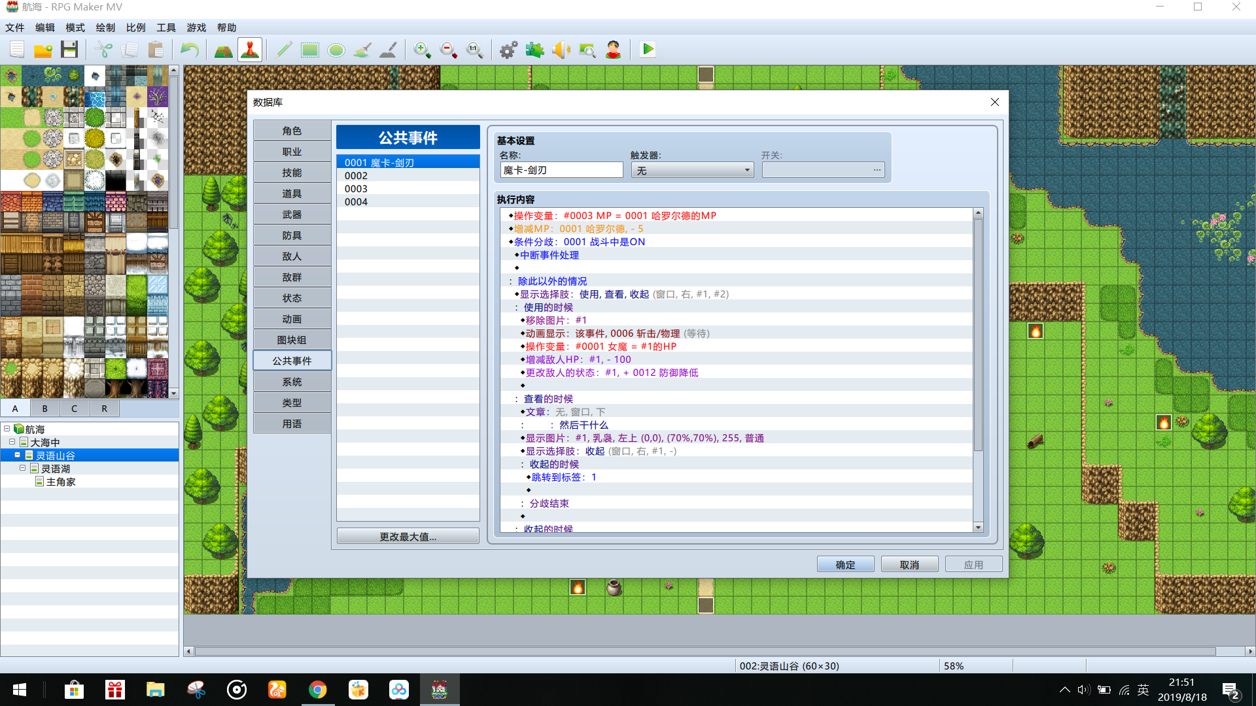Open the 游戏 menu
This screenshot has height=706, width=1256.
pos(196,27)
